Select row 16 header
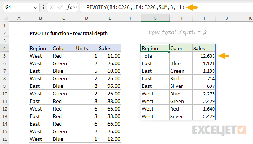 click(x=4, y=139)
